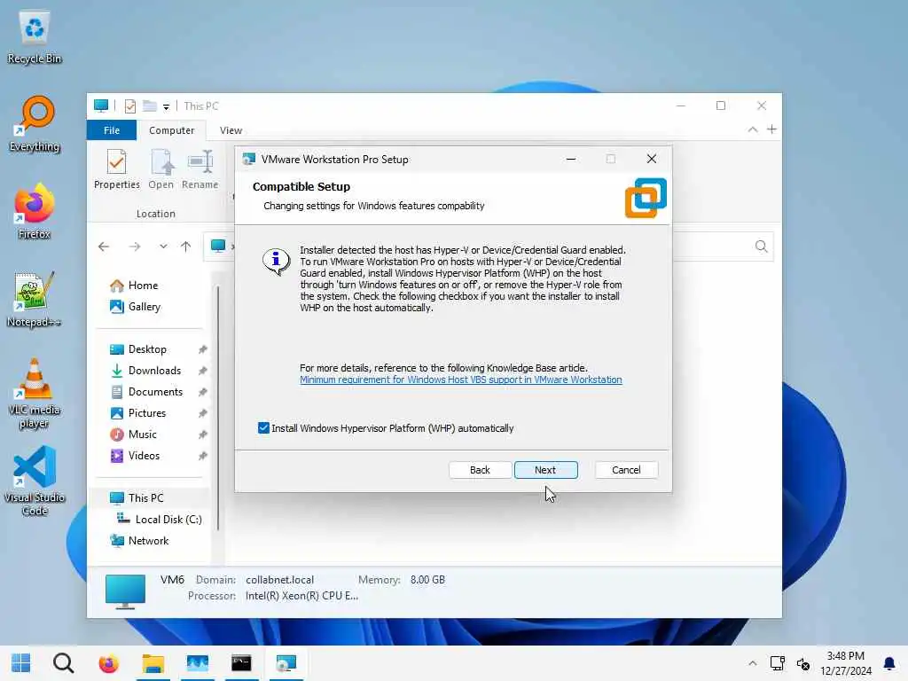Select Gallery in navigation pane
The height and width of the screenshot is (681, 908).
[x=136, y=307]
